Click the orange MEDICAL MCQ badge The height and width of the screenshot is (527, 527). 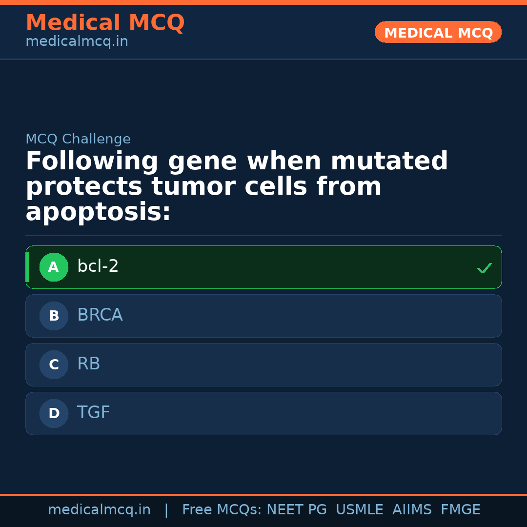coord(438,32)
